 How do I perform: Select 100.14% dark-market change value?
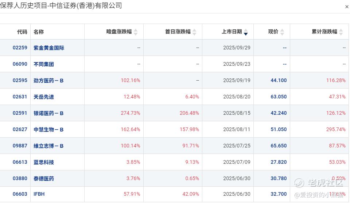coord(131,146)
